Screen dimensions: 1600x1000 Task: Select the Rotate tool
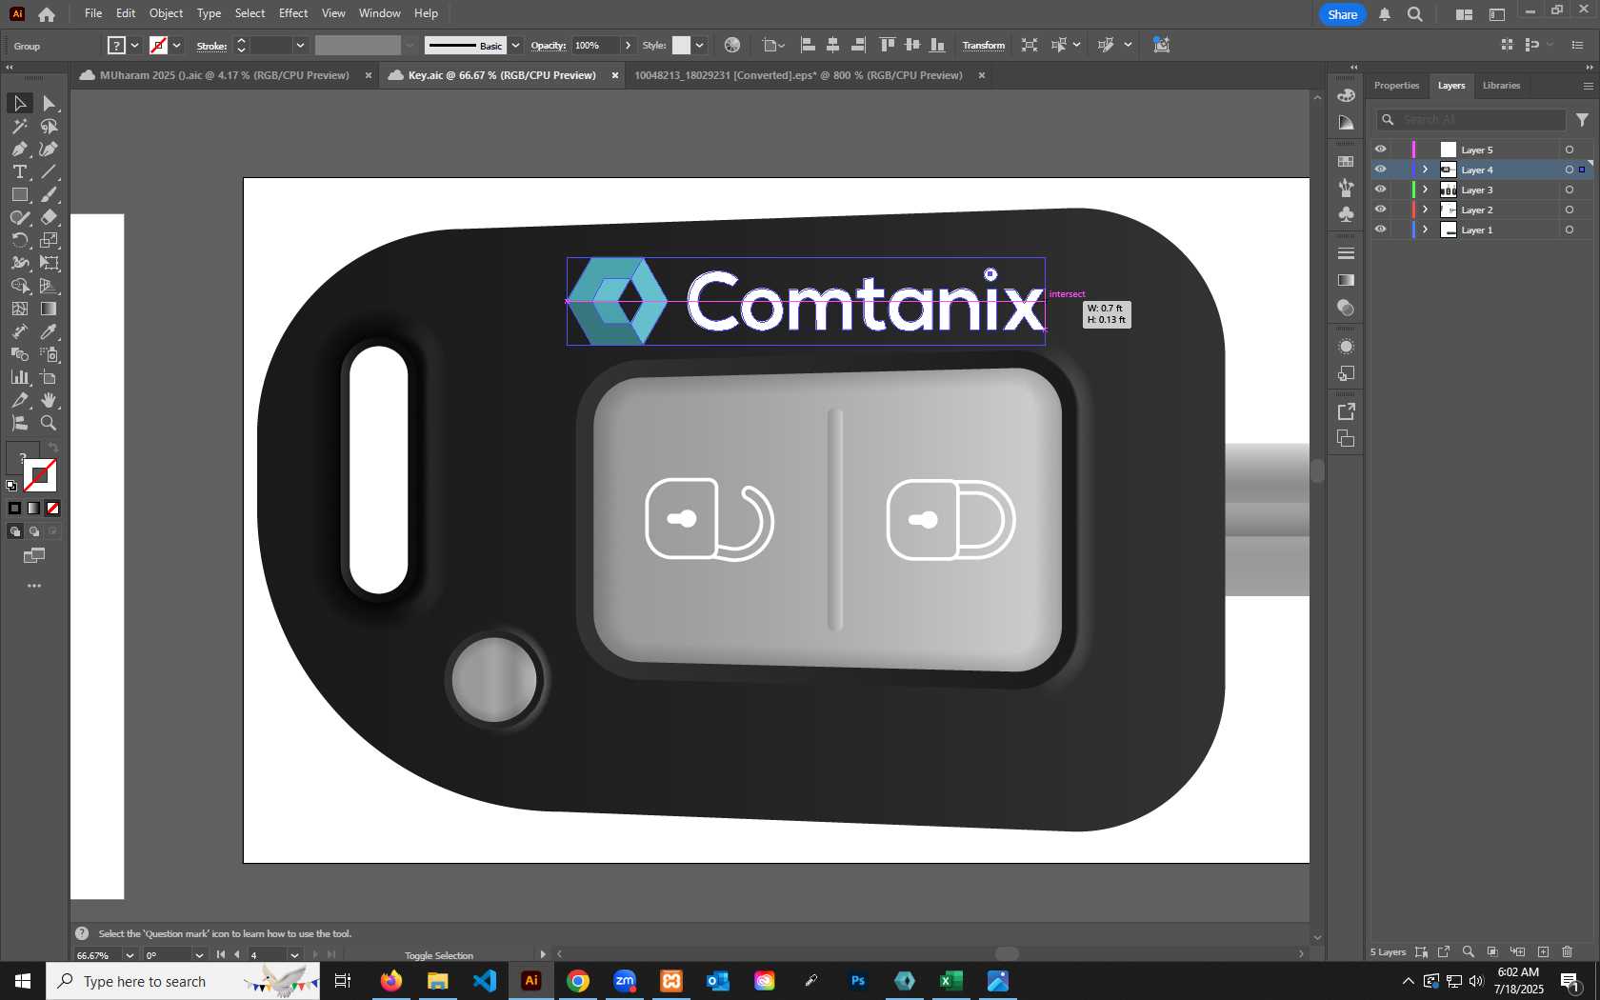coord(19,240)
